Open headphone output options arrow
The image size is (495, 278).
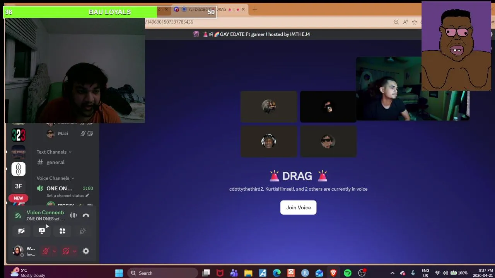coord(75,251)
